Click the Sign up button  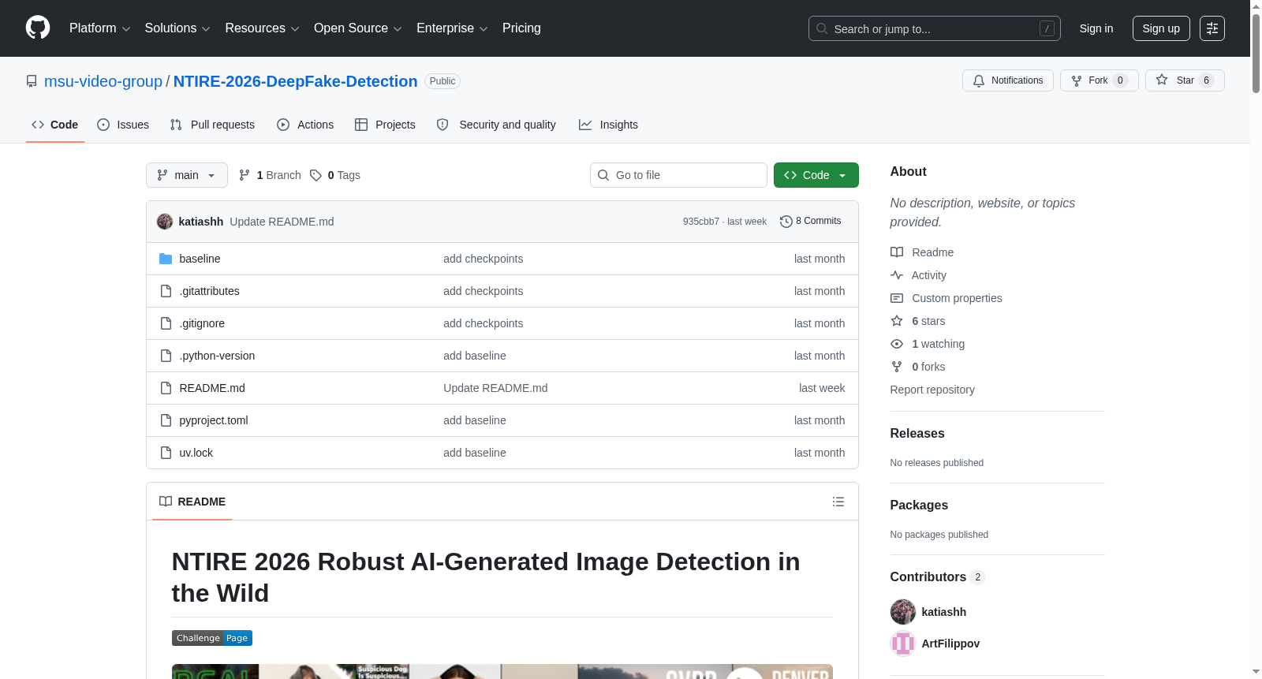[1161, 28]
